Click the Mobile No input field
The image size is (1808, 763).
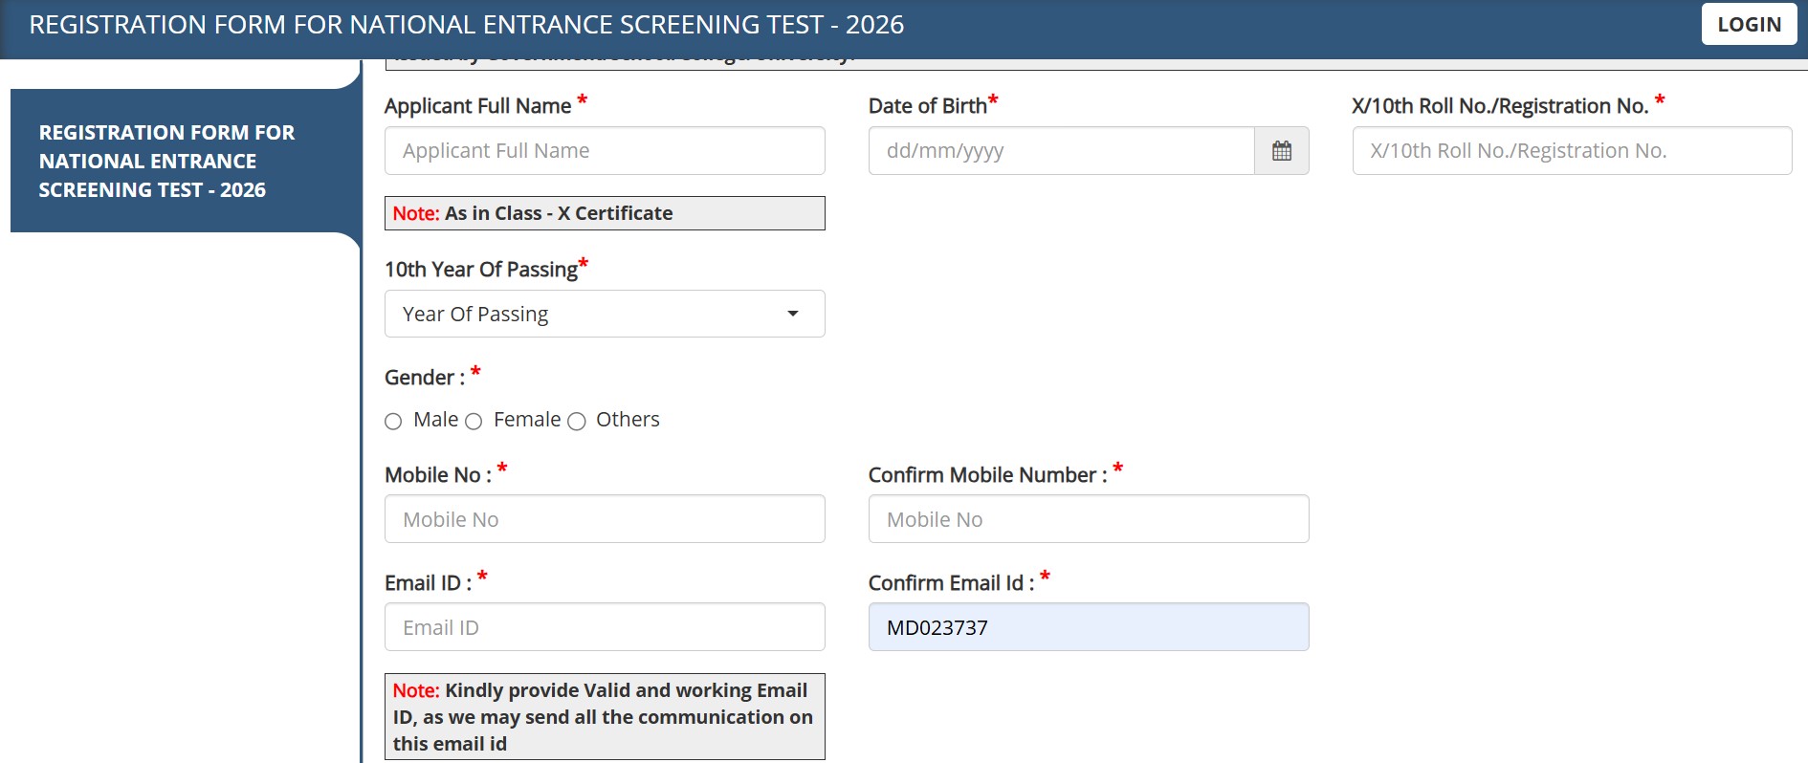(x=604, y=519)
